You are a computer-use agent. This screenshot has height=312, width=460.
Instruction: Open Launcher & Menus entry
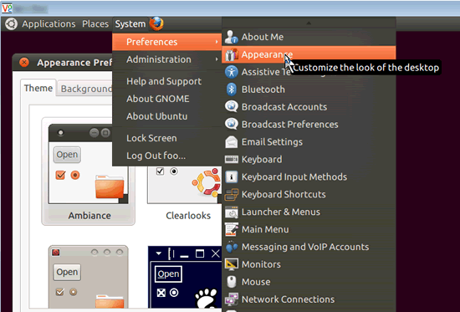pos(309,212)
